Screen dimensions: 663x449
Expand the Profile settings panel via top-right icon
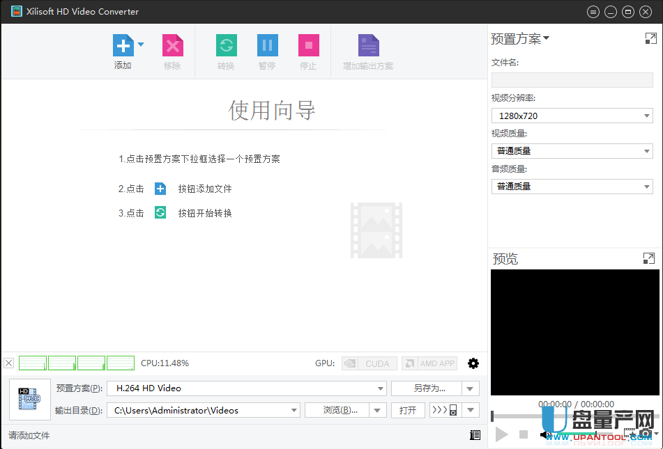tap(650, 39)
